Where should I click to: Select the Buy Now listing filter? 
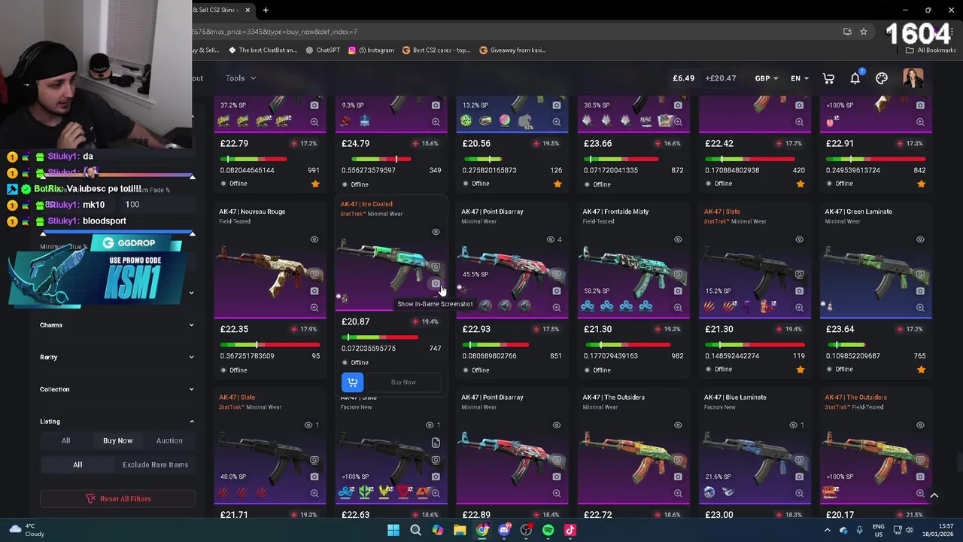click(x=117, y=440)
